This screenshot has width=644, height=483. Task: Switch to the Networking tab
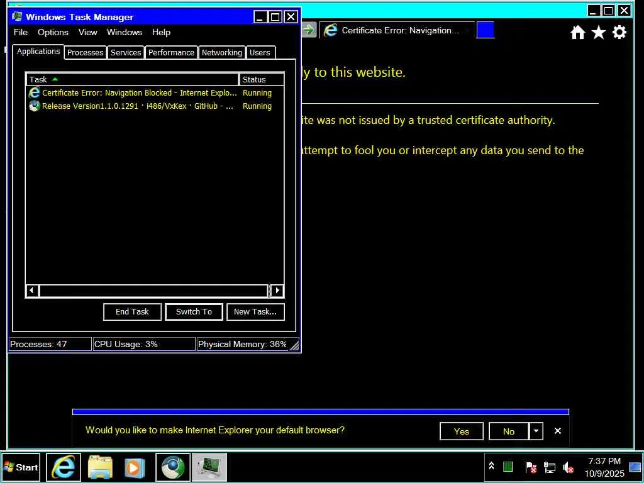pyautogui.click(x=222, y=53)
